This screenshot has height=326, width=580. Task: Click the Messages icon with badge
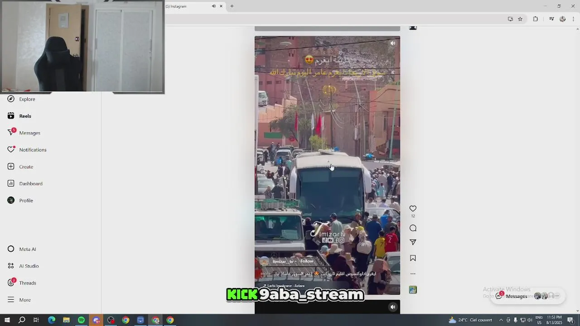coord(11,132)
